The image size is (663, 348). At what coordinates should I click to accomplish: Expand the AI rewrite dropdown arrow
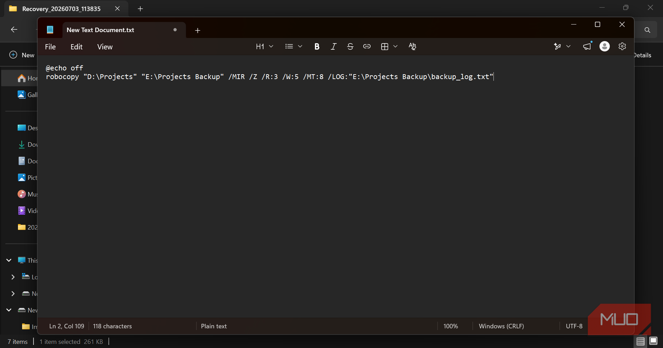[x=568, y=47]
